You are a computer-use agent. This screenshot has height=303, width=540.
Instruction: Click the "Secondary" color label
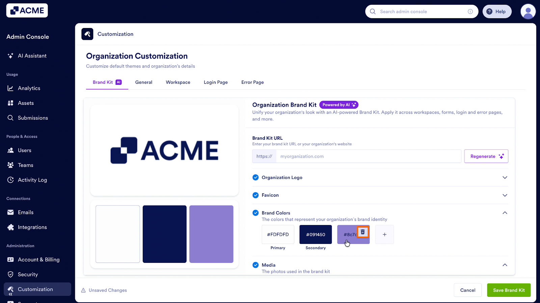click(316, 248)
